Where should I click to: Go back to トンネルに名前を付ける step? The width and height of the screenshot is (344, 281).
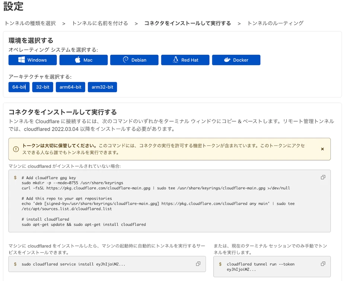tap(100, 23)
